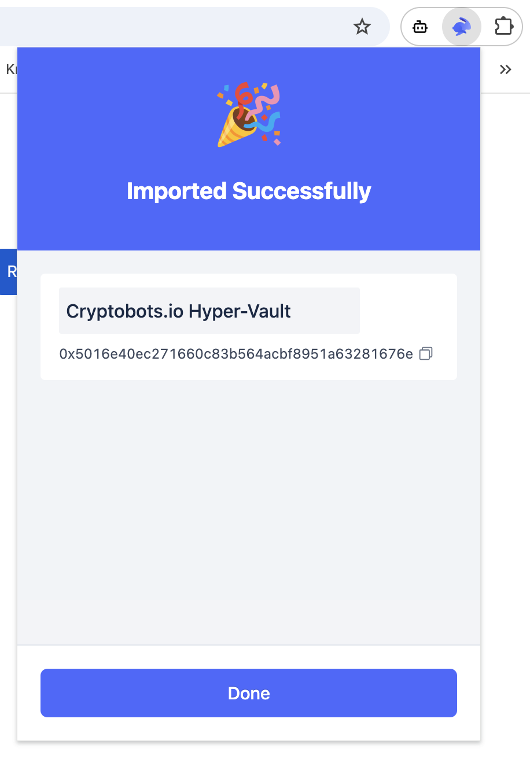Image resolution: width=530 pixels, height=774 pixels.
Task: Open the robot extension in the toolbar
Action: [x=420, y=27]
